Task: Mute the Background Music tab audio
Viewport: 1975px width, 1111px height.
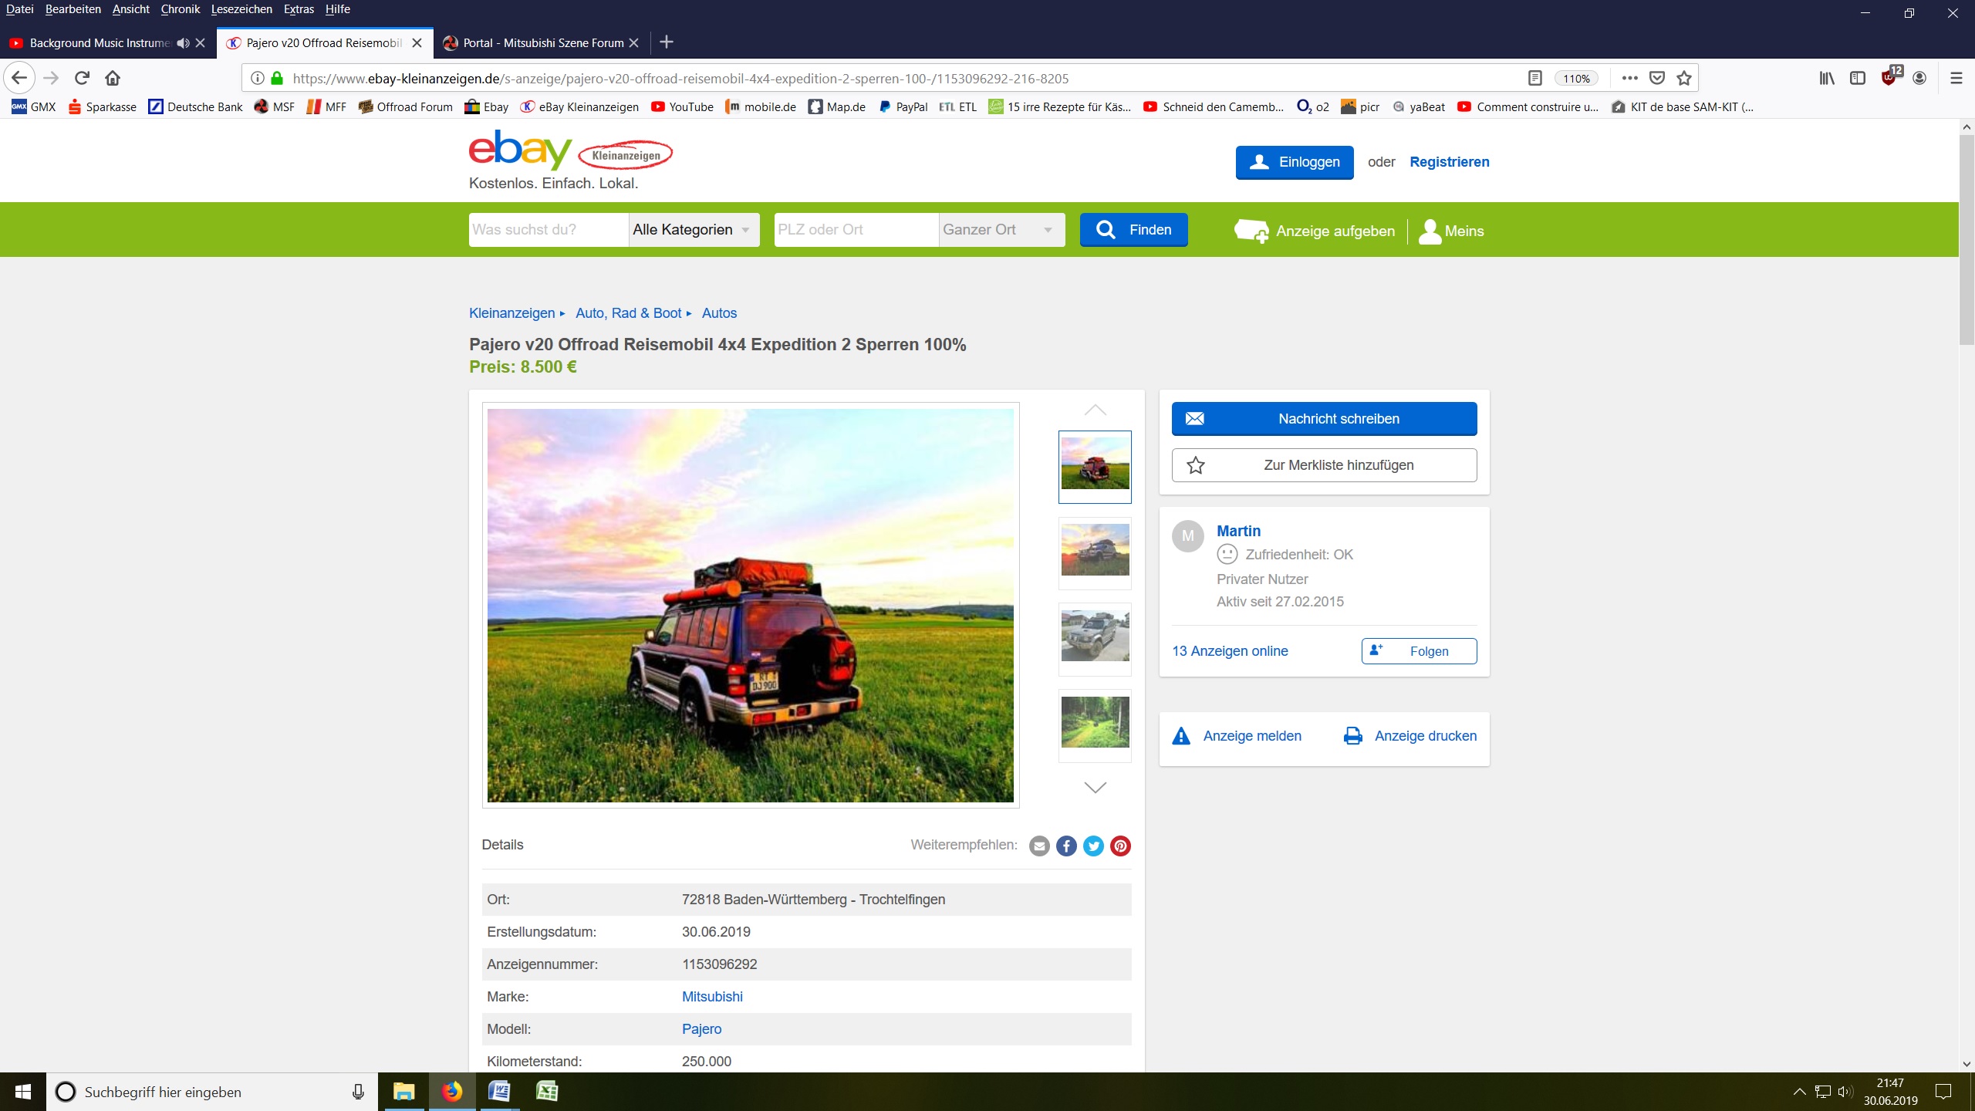Action: 183,43
